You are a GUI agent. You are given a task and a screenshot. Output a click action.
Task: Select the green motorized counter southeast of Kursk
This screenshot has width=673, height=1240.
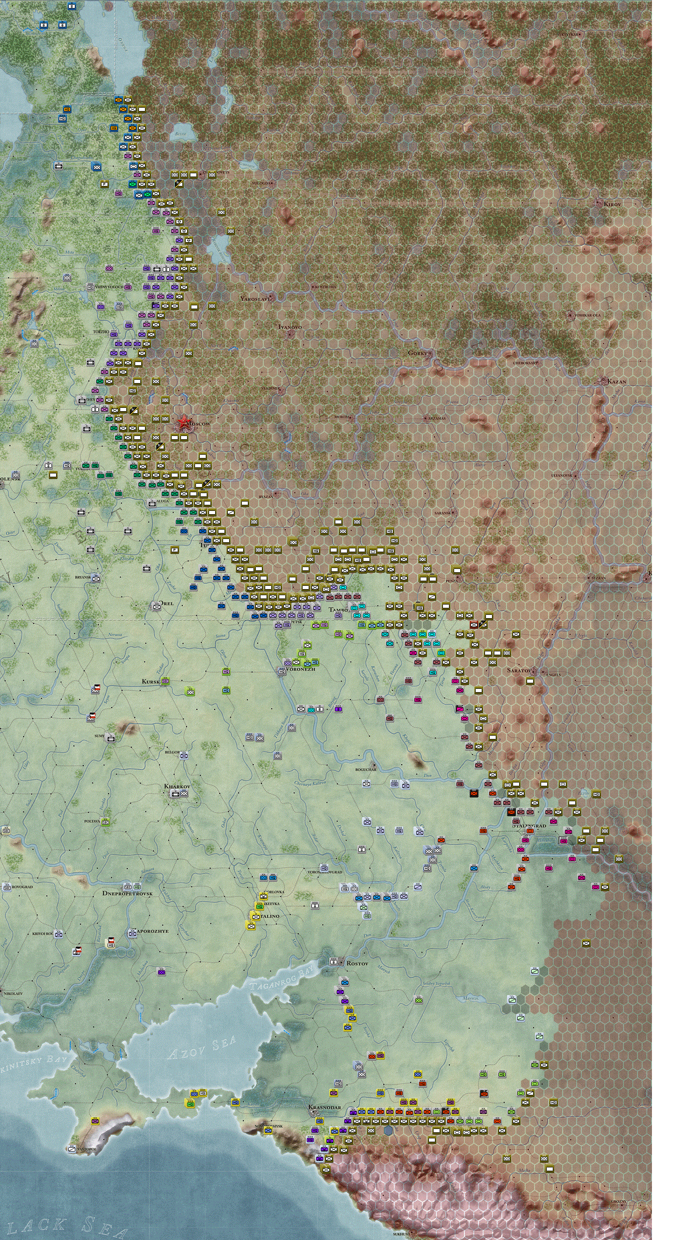click(190, 692)
